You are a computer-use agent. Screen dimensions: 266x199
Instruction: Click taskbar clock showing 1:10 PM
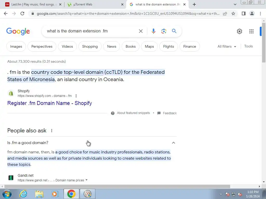click(x=253, y=194)
